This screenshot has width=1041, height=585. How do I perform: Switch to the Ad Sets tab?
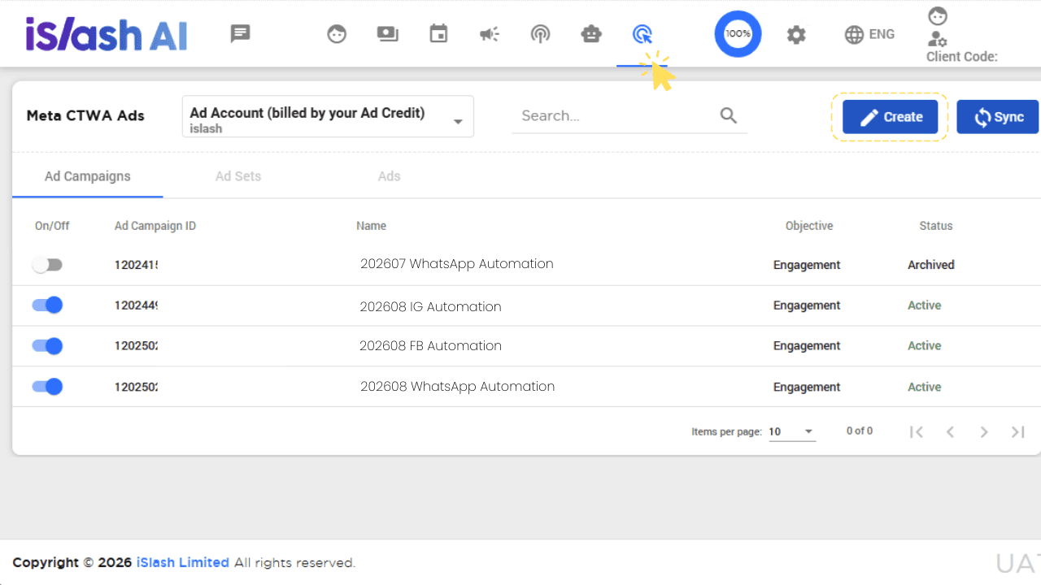coord(238,176)
